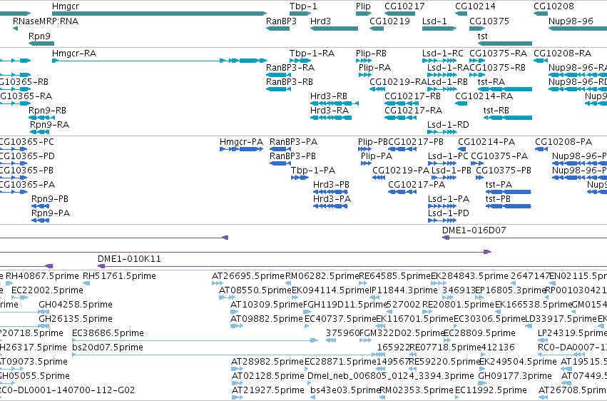Click the RH51761.5prime EST label
Image resolution: width=607 pixels, height=401 pixels.
(120, 276)
